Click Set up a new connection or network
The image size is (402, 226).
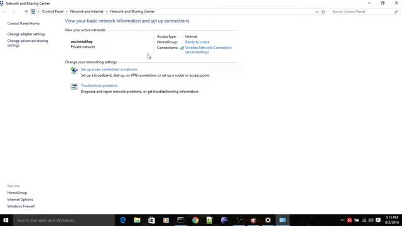pos(109,70)
